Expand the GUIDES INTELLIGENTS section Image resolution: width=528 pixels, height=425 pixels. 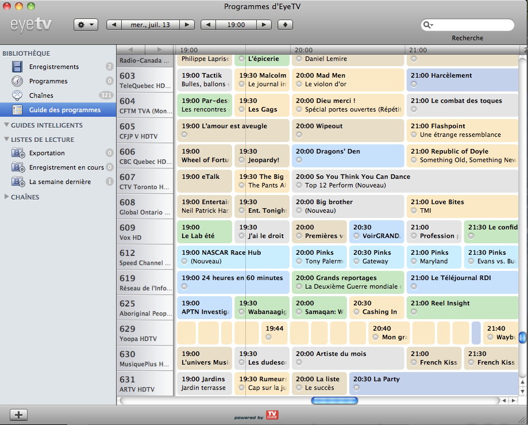pos(6,125)
